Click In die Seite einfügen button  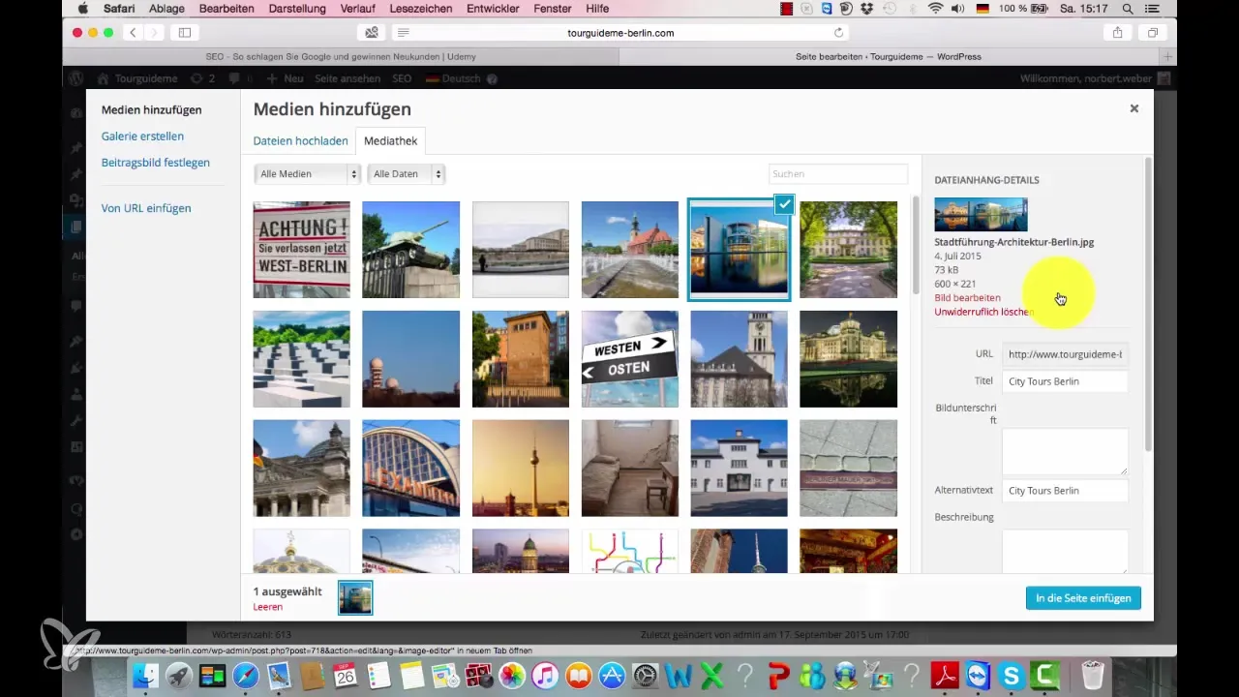1083,598
